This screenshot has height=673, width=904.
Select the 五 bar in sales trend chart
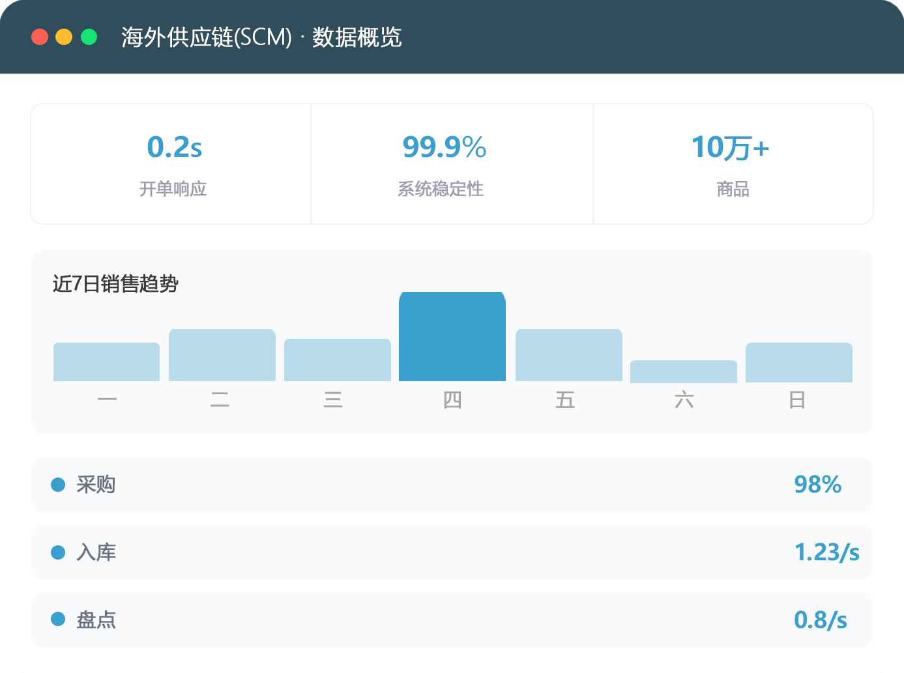[x=569, y=355]
